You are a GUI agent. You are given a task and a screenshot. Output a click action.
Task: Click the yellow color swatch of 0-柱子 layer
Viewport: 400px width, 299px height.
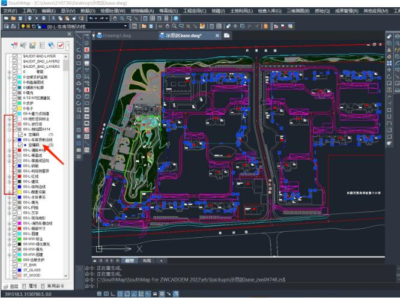tap(19, 108)
